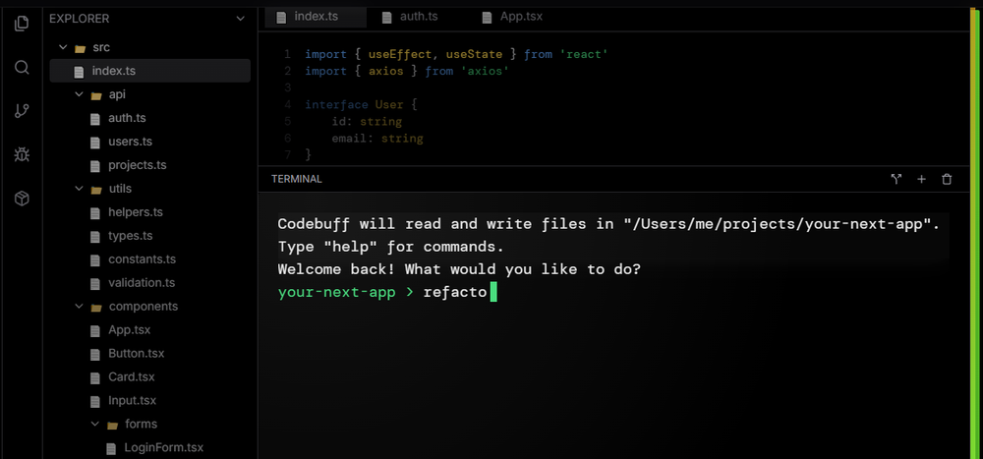Switch to the index.ts editor tab

(x=316, y=17)
